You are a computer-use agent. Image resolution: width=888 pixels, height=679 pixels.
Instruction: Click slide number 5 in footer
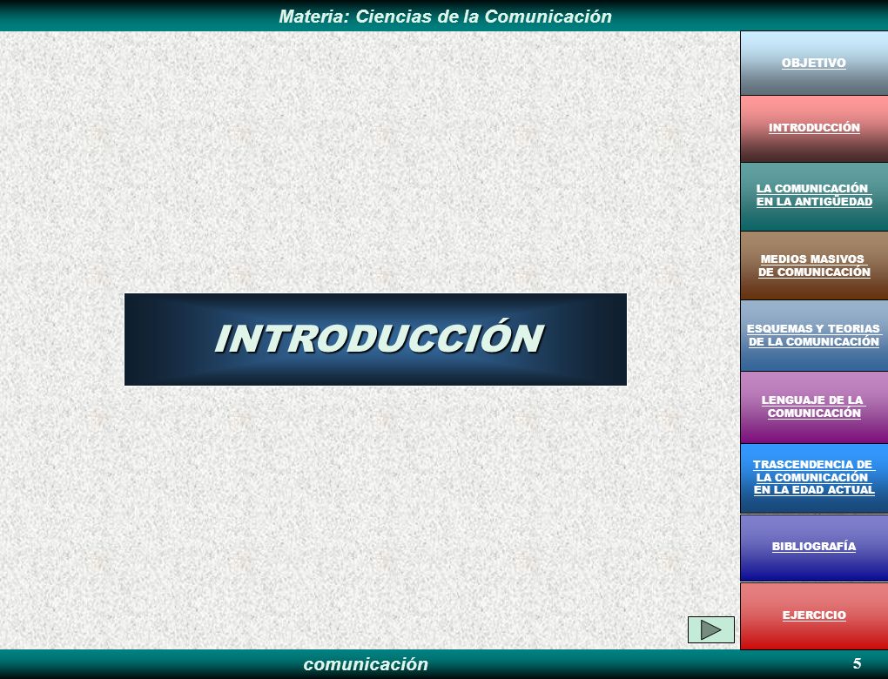tap(857, 663)
